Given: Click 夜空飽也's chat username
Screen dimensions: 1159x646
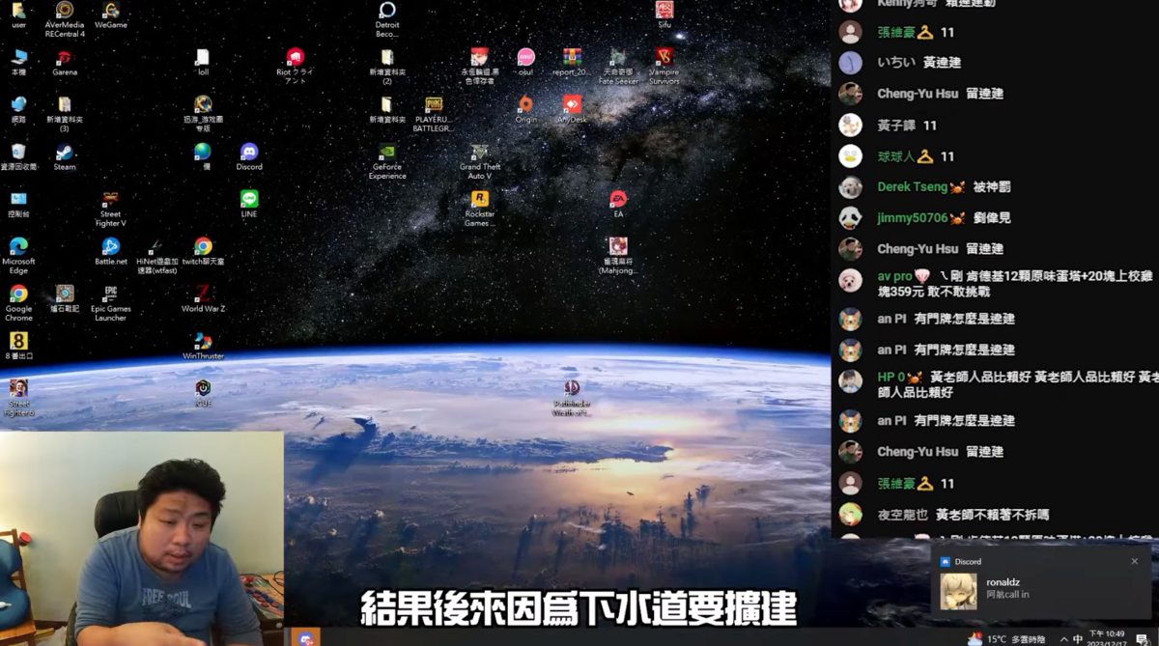Looking at the screenshot, I should pyautogui.click(x=902, y=515).
